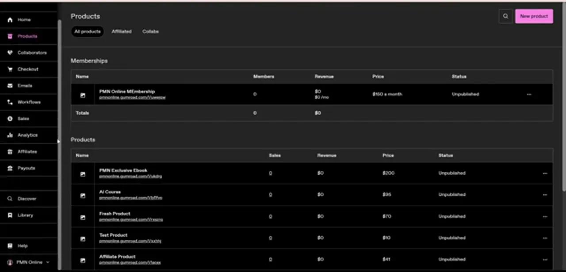Open Emails with the envelope icon

coord(10,86)
